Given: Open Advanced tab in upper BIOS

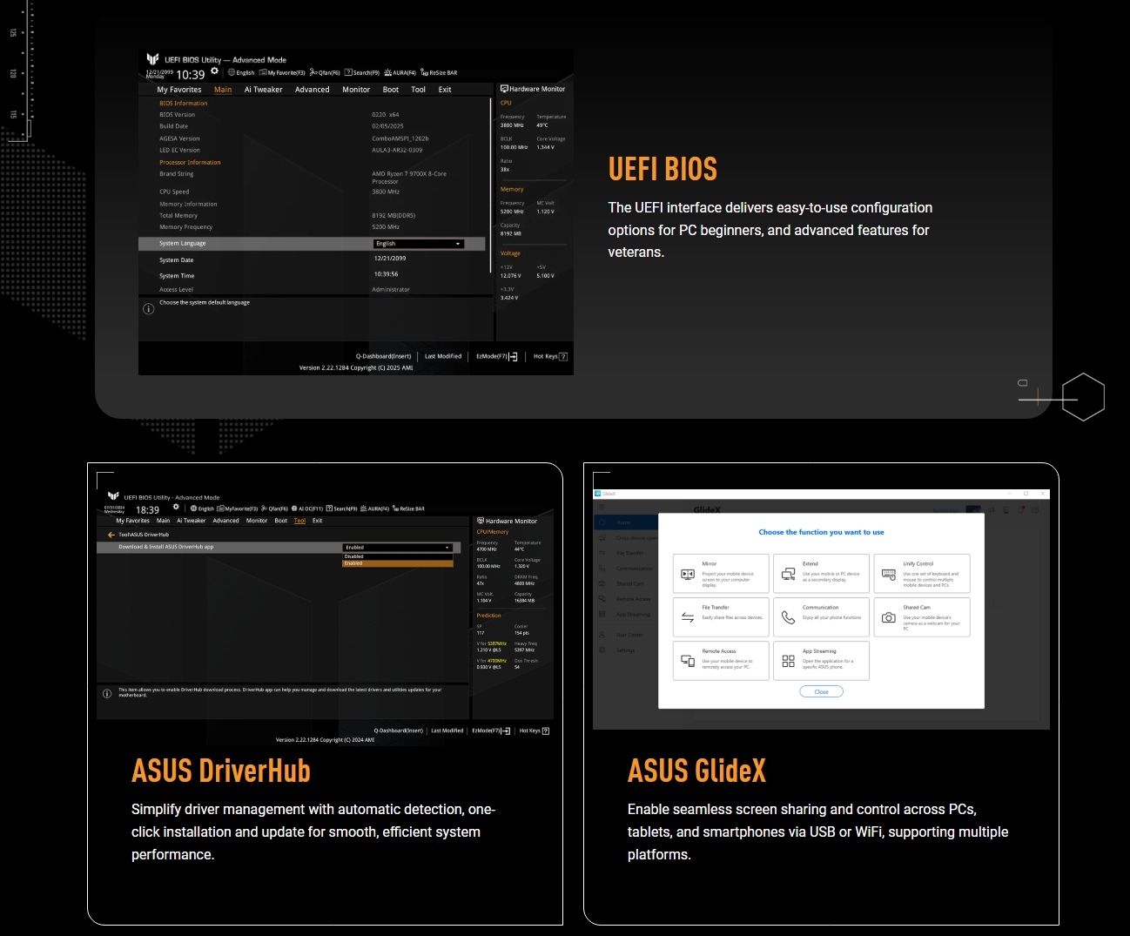Looking at the screenshot, I should (313, 90).
